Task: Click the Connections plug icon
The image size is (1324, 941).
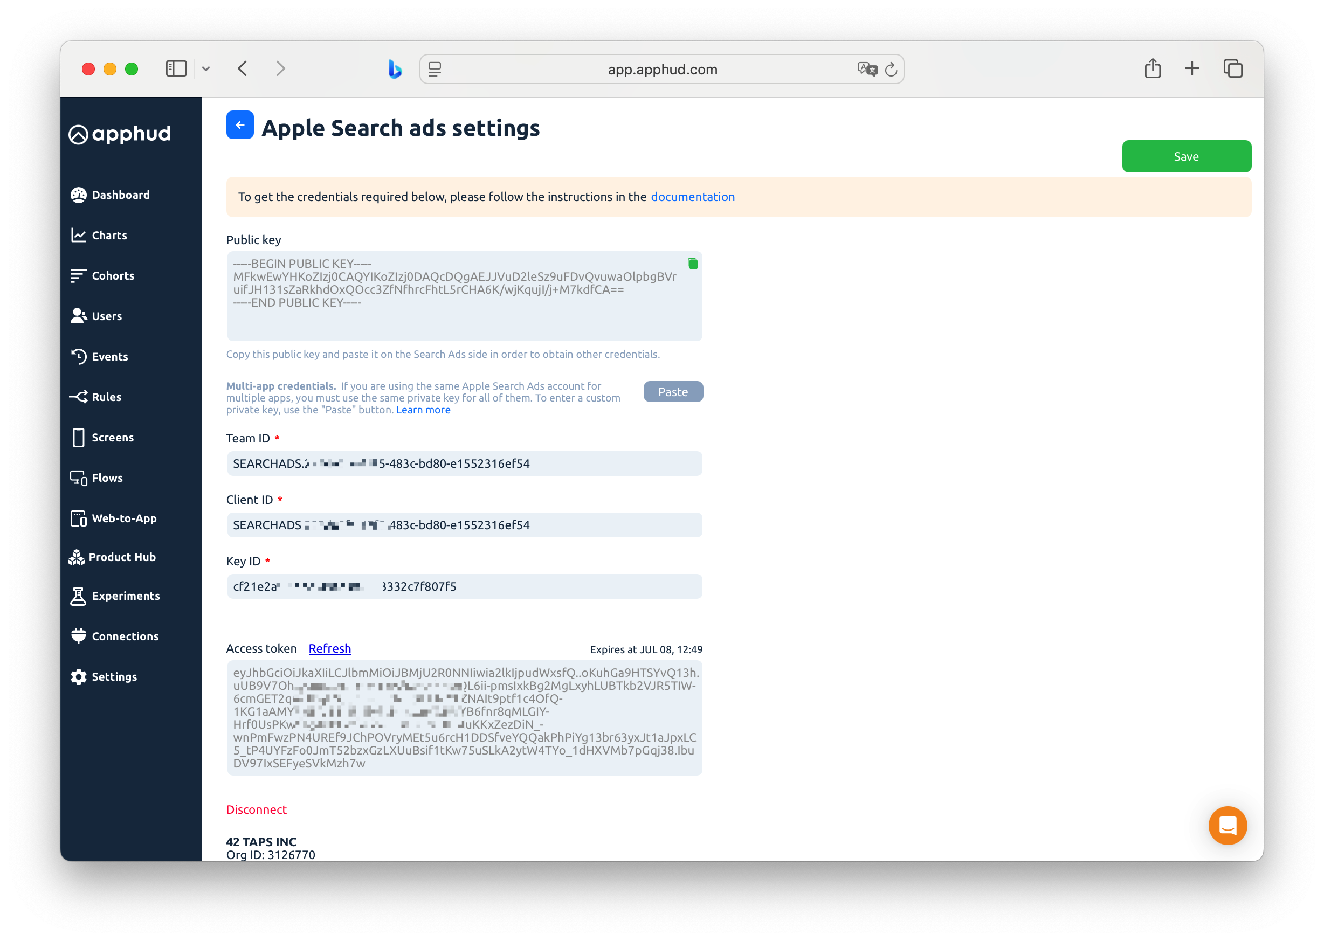Action: (79, 636)
